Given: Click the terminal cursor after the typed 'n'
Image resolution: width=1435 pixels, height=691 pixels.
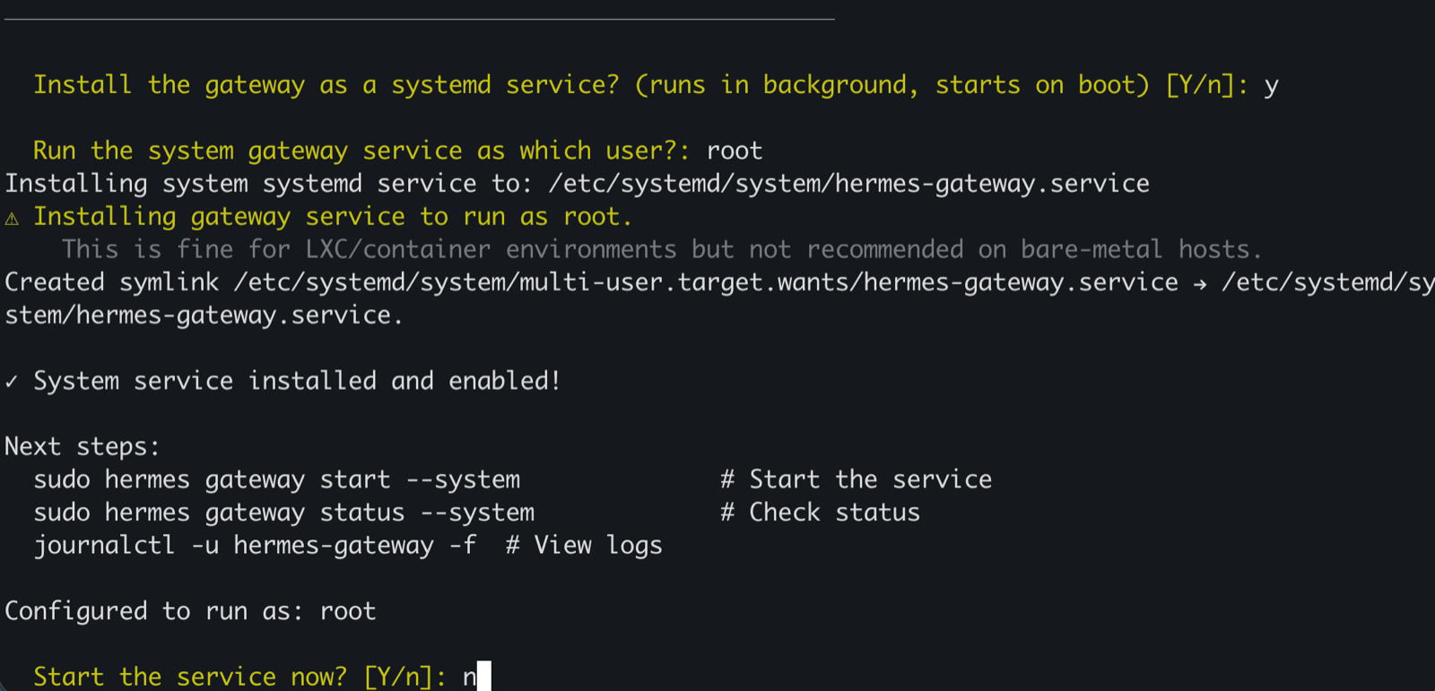Looking at the screenshot, I should point(484,676).
